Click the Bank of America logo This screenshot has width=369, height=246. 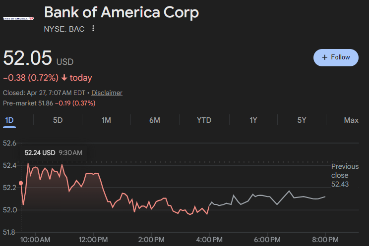point(18,18)
